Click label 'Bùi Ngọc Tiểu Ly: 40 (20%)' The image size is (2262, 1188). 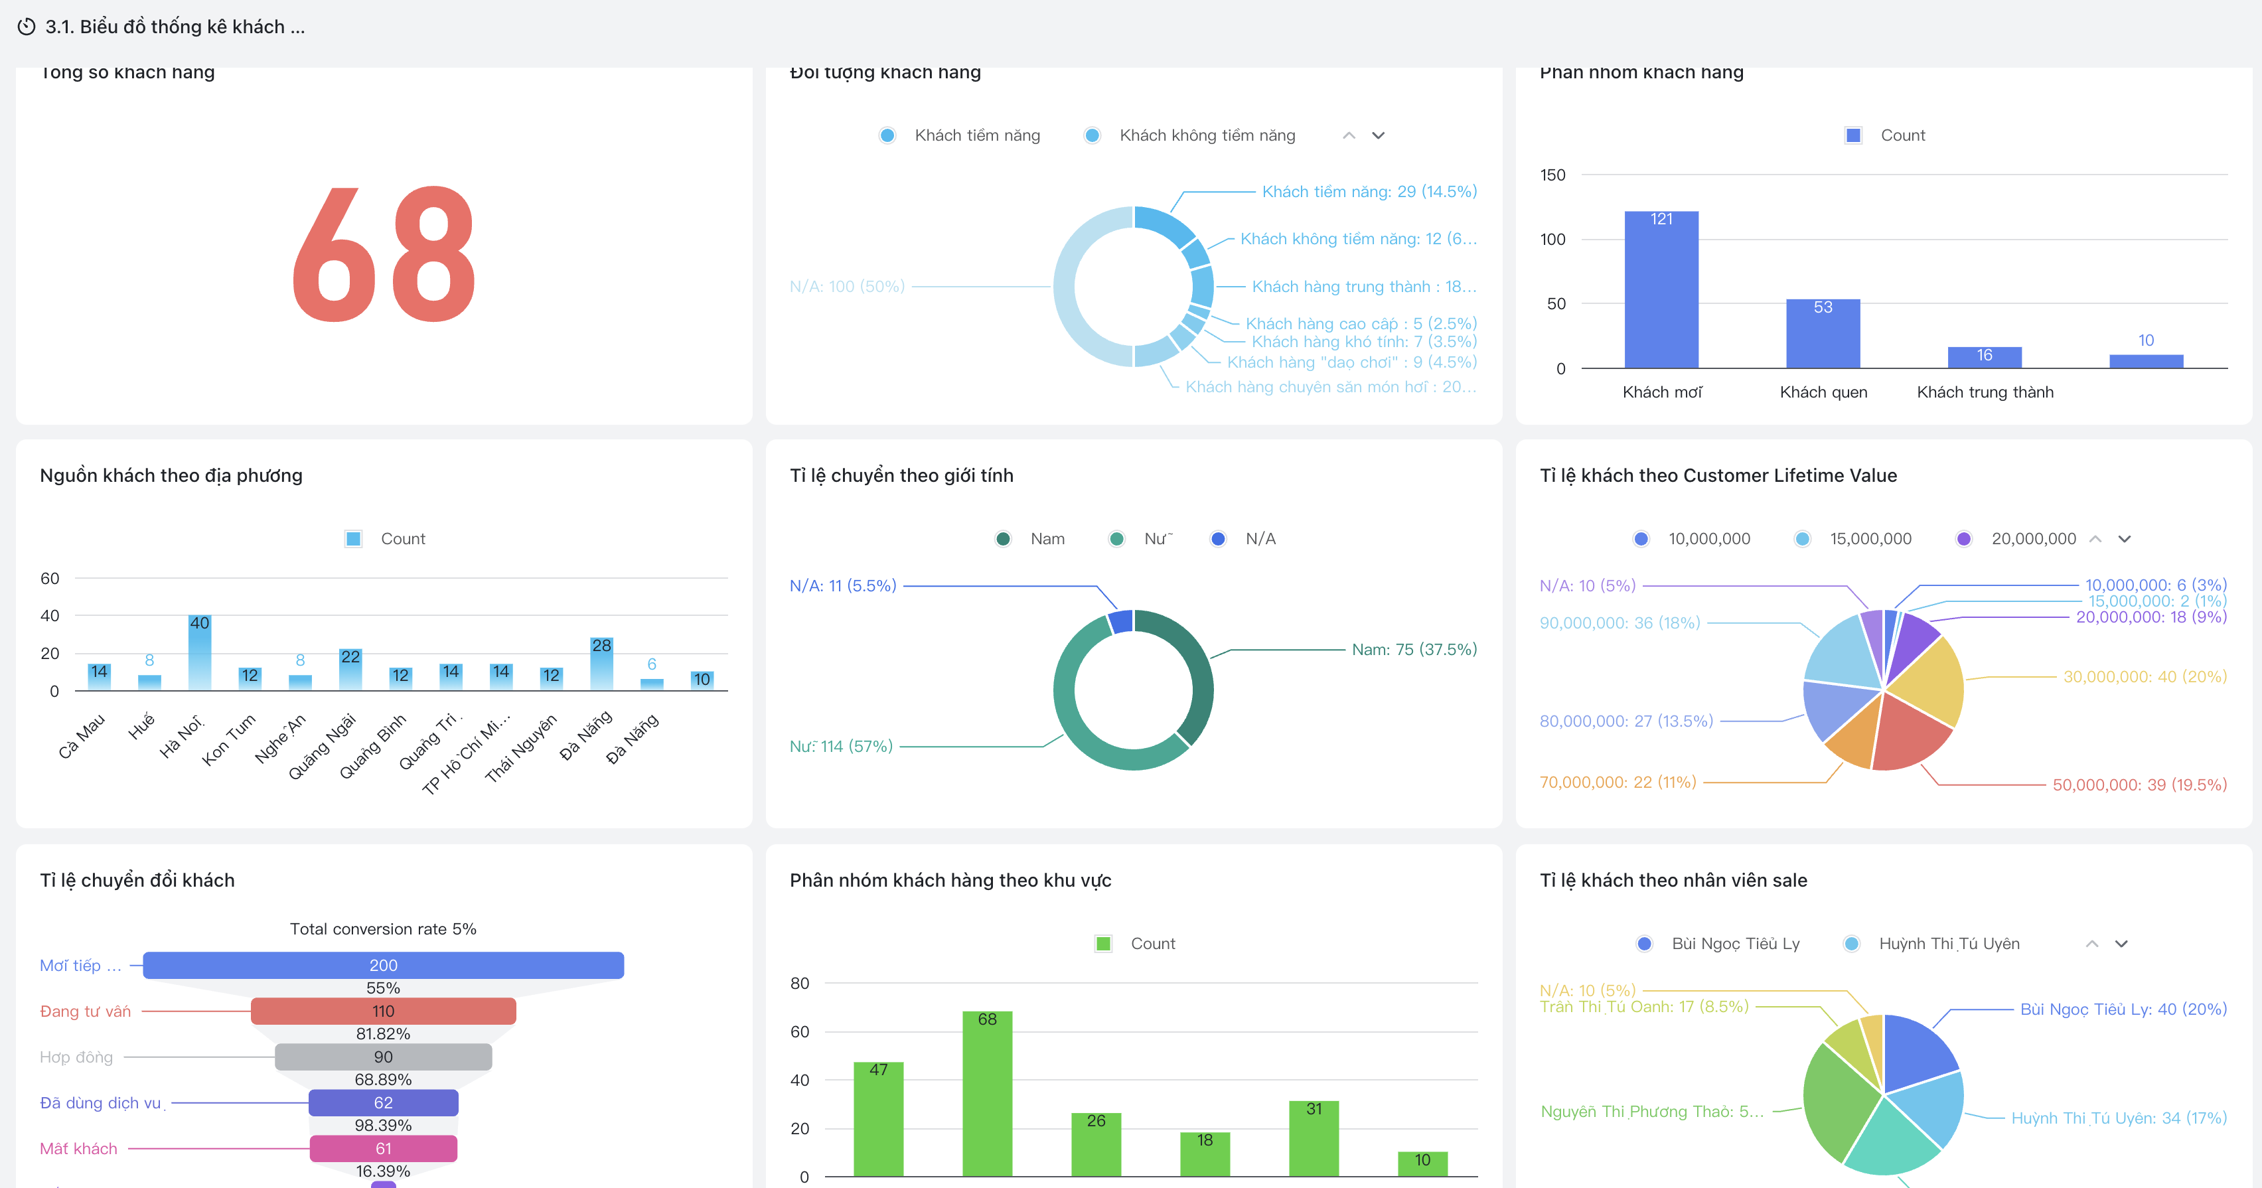[x=2123, y=1009]
